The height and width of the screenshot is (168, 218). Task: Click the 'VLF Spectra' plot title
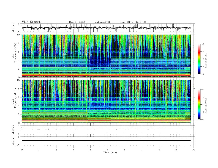pos(31,22)
